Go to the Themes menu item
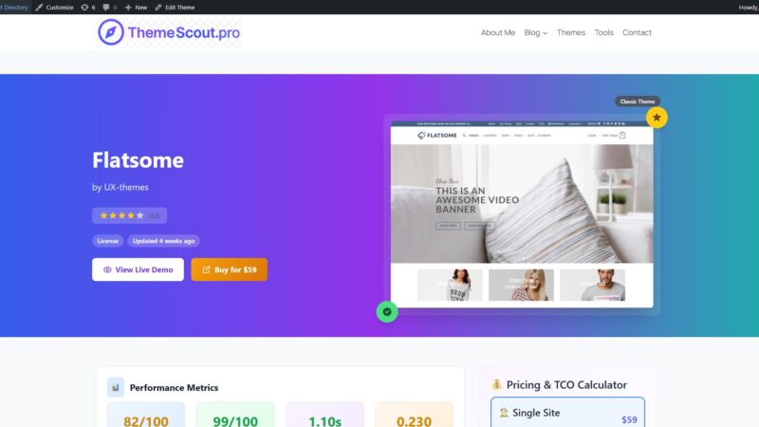The width and height of the screenshot is (759, 427). click(x=571, y=32)
